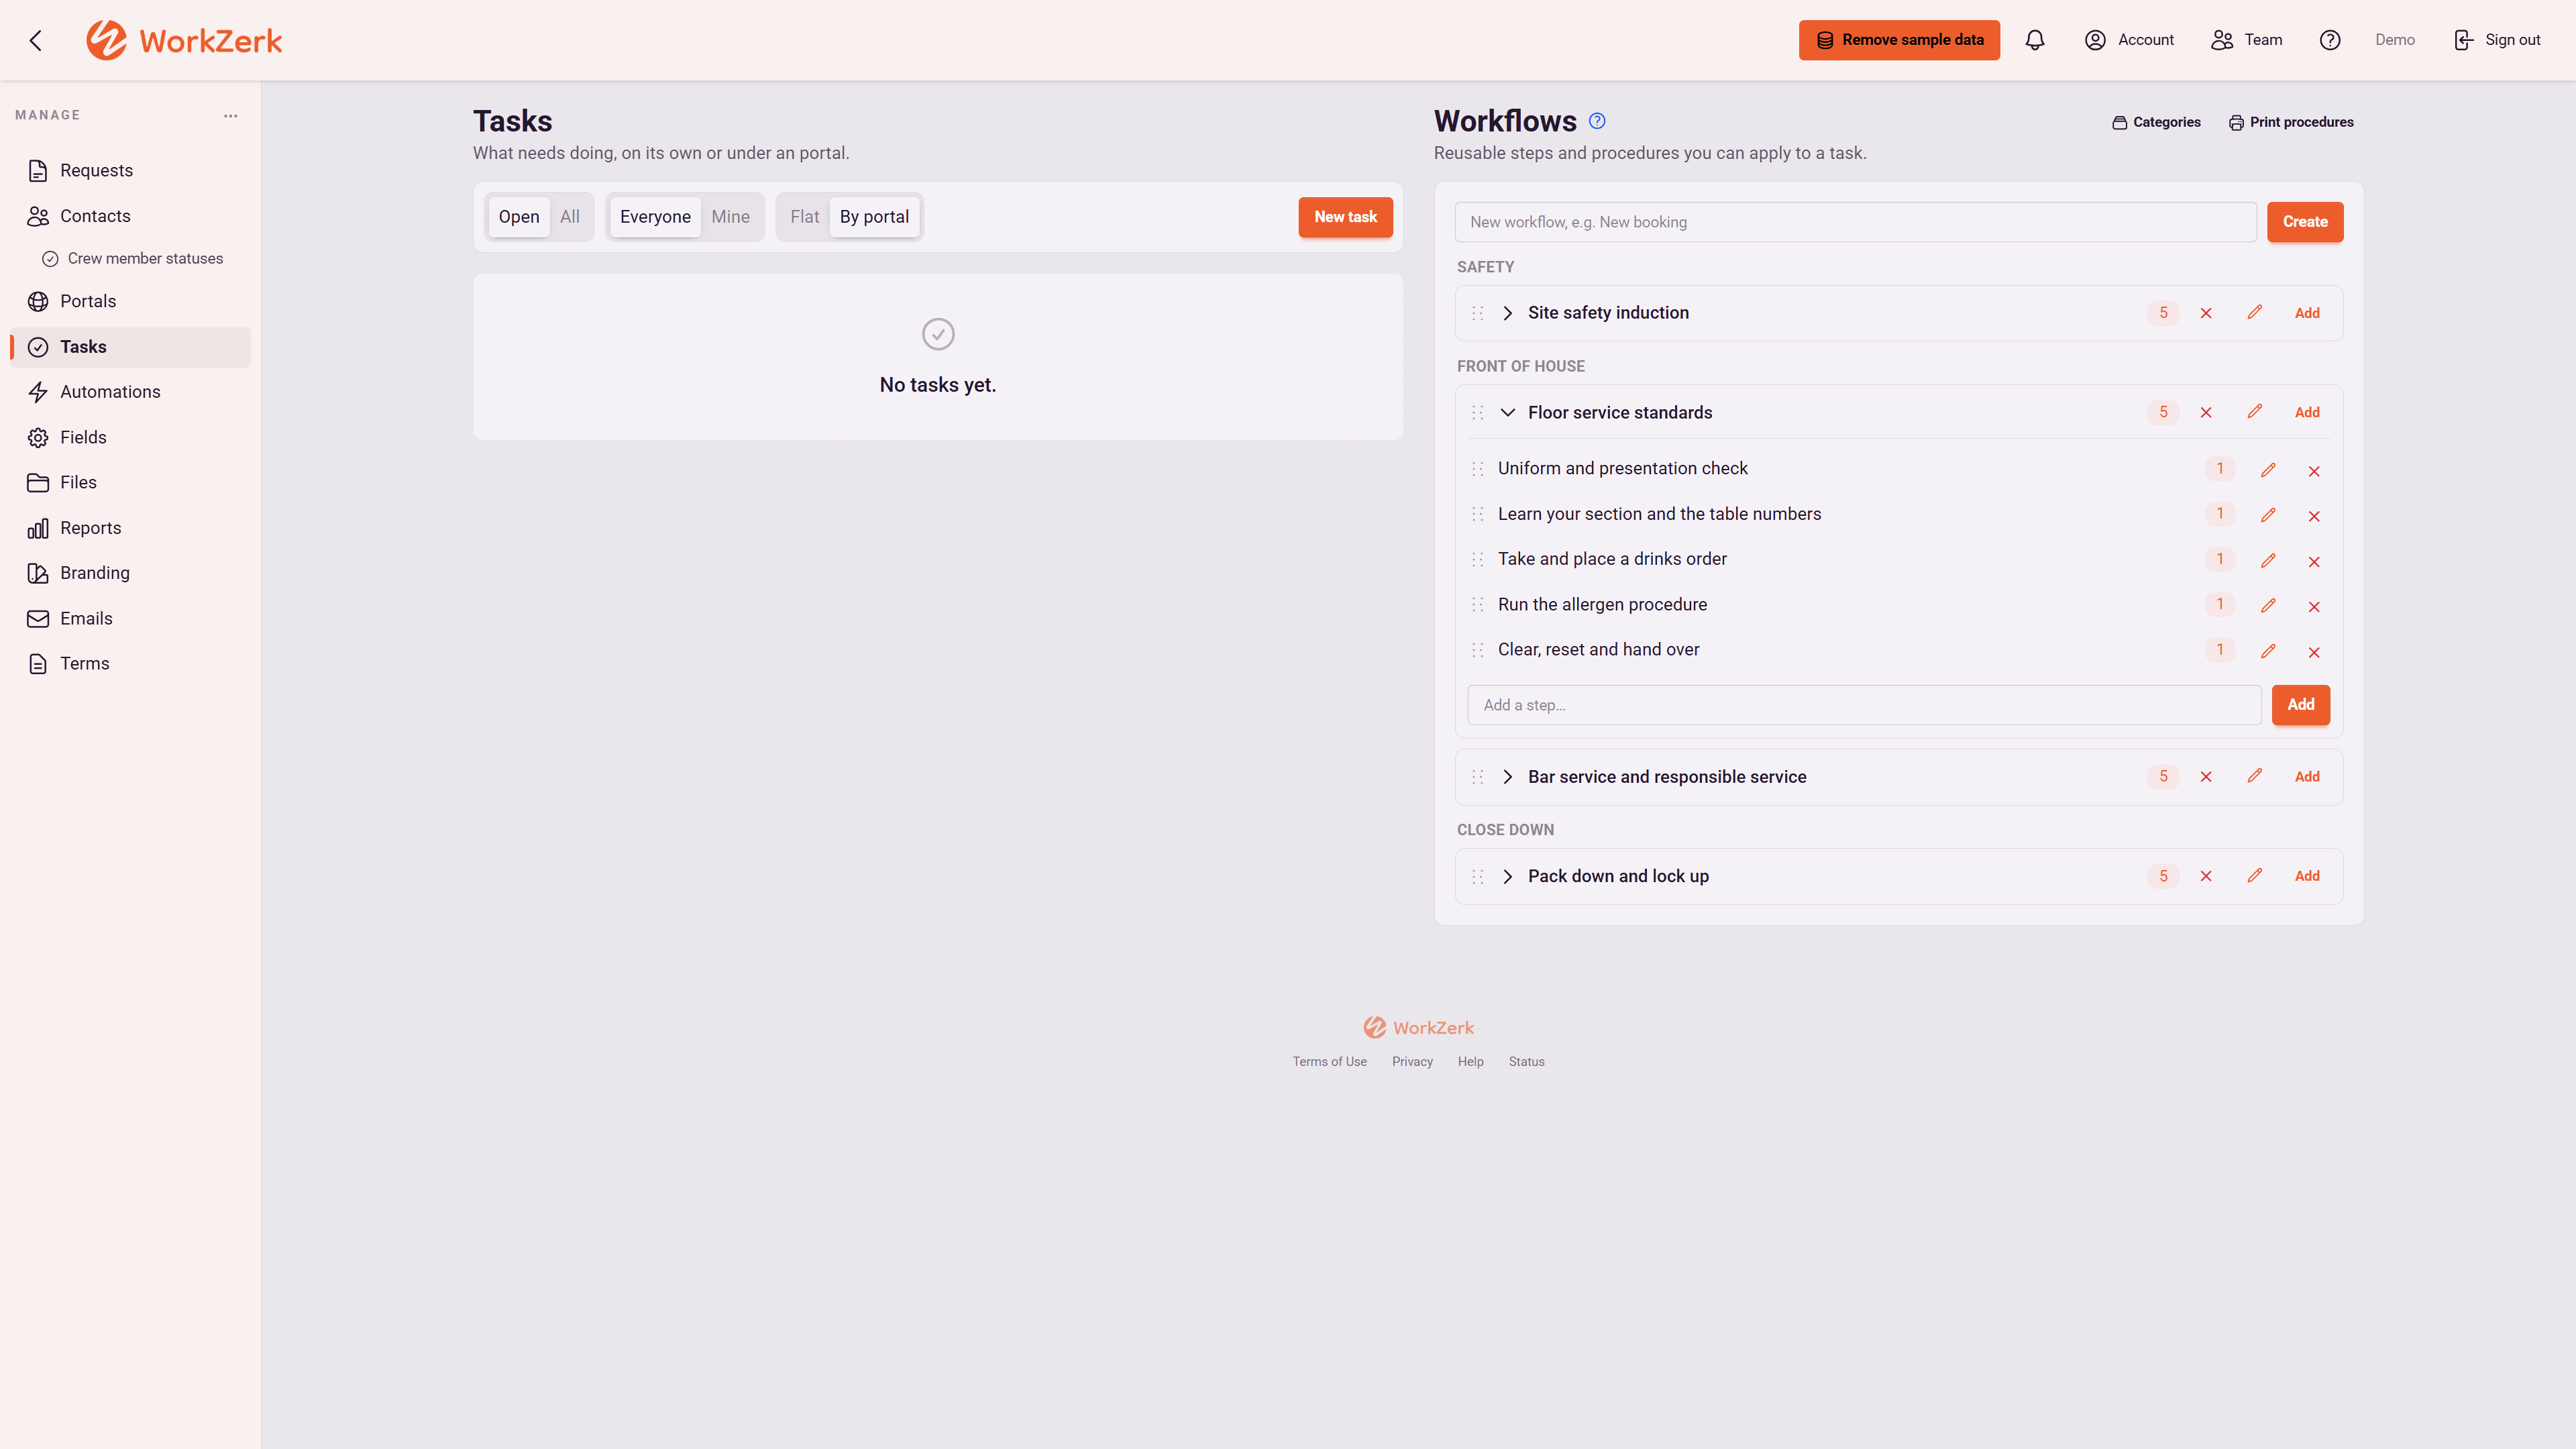
Task: Open Portals sidebar item
Action: [130, 301]
